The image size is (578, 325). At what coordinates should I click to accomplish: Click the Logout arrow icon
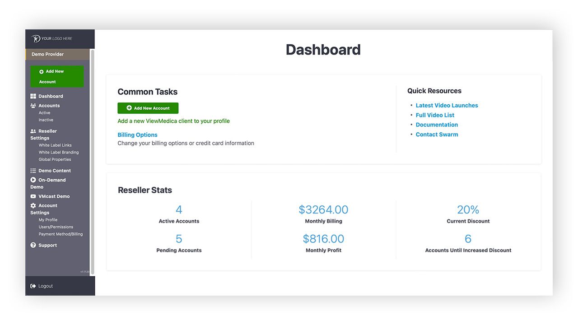[33, 286]
